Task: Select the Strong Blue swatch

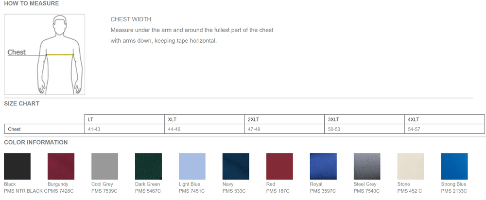Action: [x=454, y=167]
